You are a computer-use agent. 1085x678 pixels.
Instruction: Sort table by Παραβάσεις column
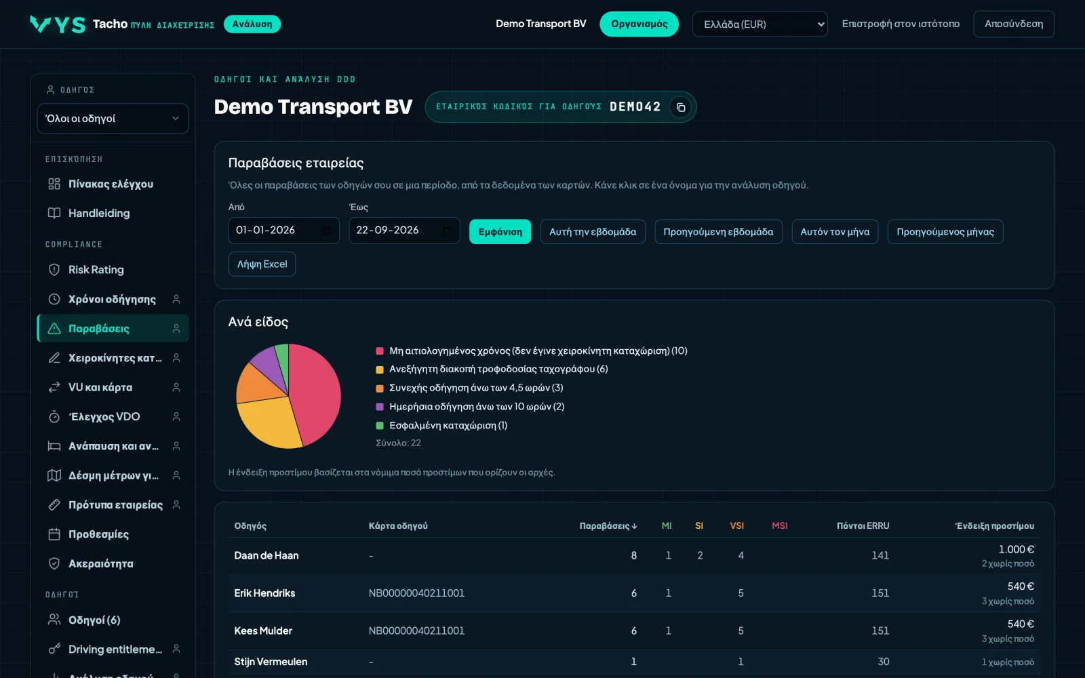tap(608, 526)
